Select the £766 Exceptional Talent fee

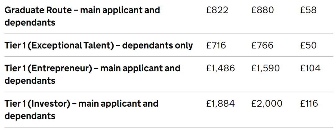[262, 46]
